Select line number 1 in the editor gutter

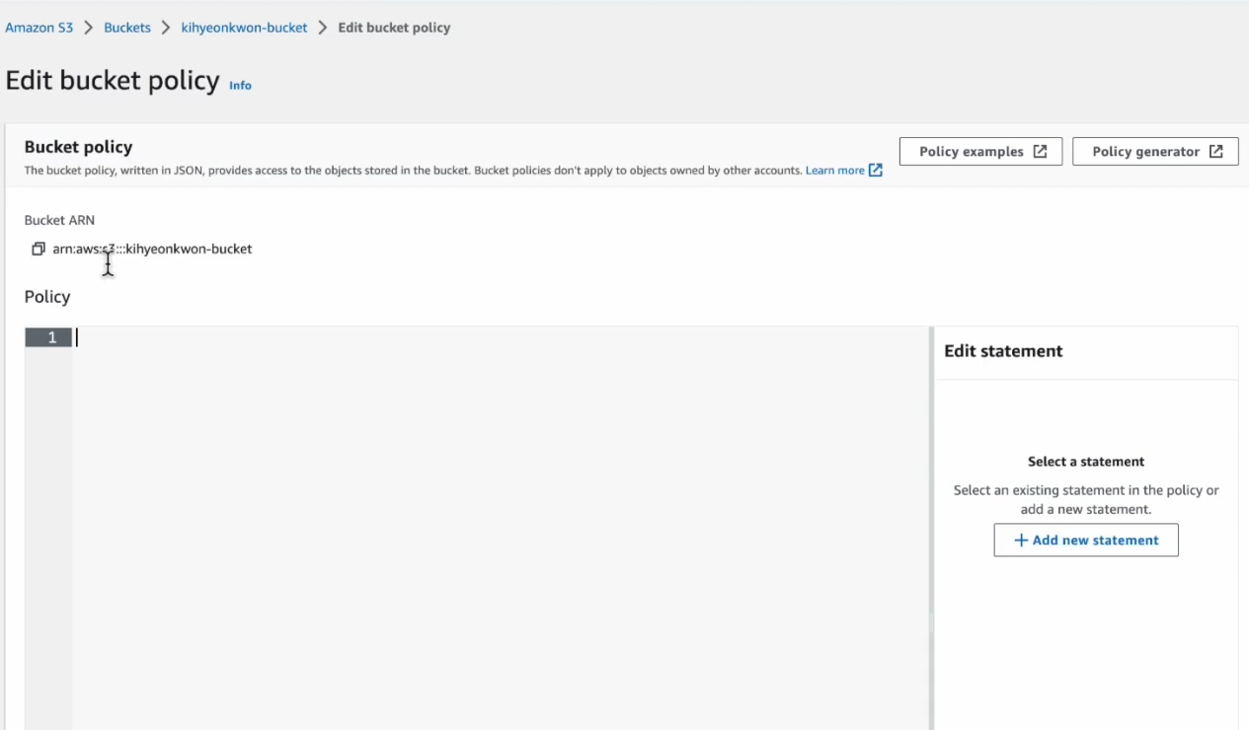pos(48,337)
